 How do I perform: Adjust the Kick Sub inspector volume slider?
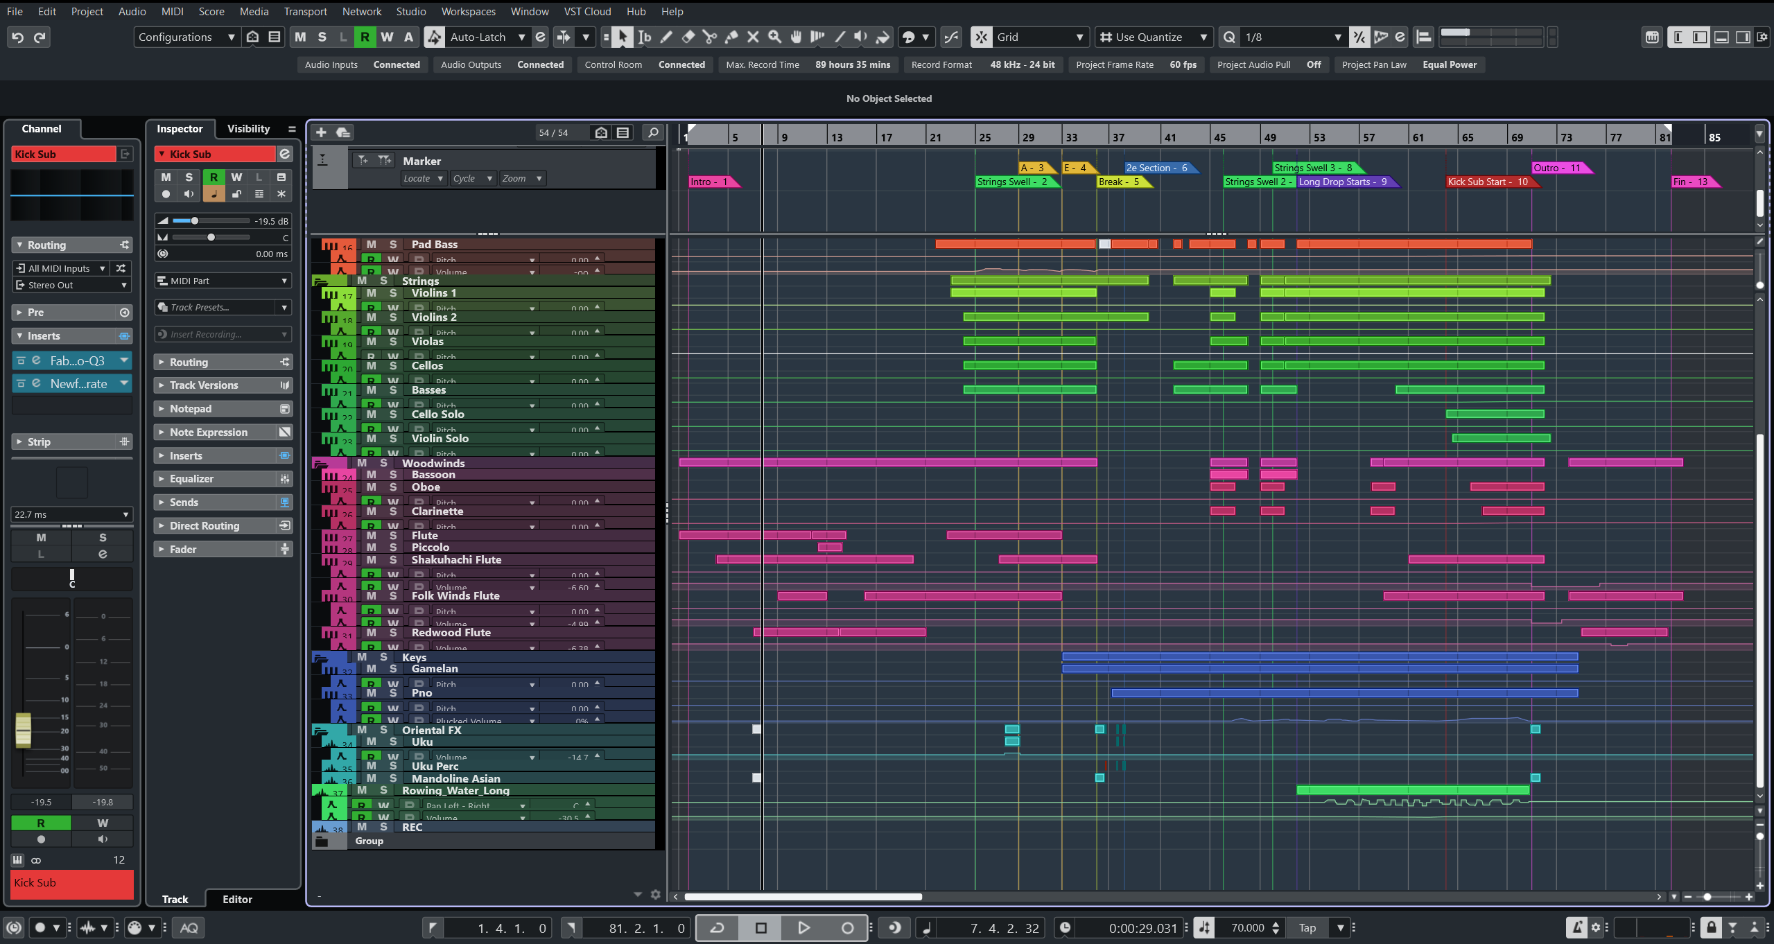coord(211,221)
